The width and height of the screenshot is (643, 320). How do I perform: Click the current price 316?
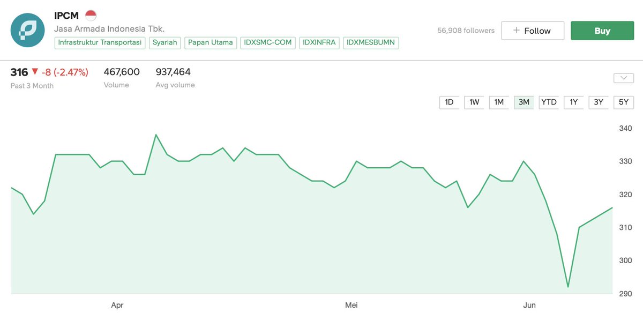coord(19,72)
